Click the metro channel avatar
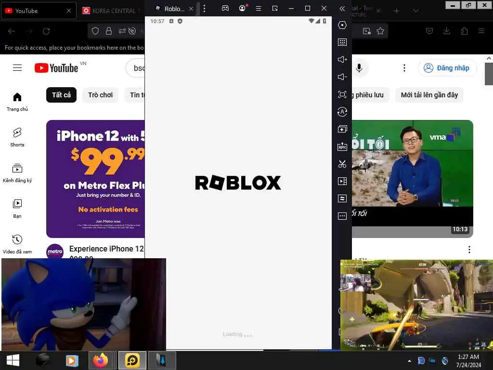The width and height of the screenshot is (493, 370). point(55,251)
